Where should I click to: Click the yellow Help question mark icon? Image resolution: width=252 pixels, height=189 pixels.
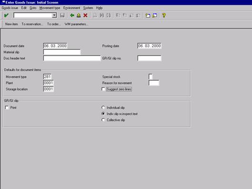164,15
